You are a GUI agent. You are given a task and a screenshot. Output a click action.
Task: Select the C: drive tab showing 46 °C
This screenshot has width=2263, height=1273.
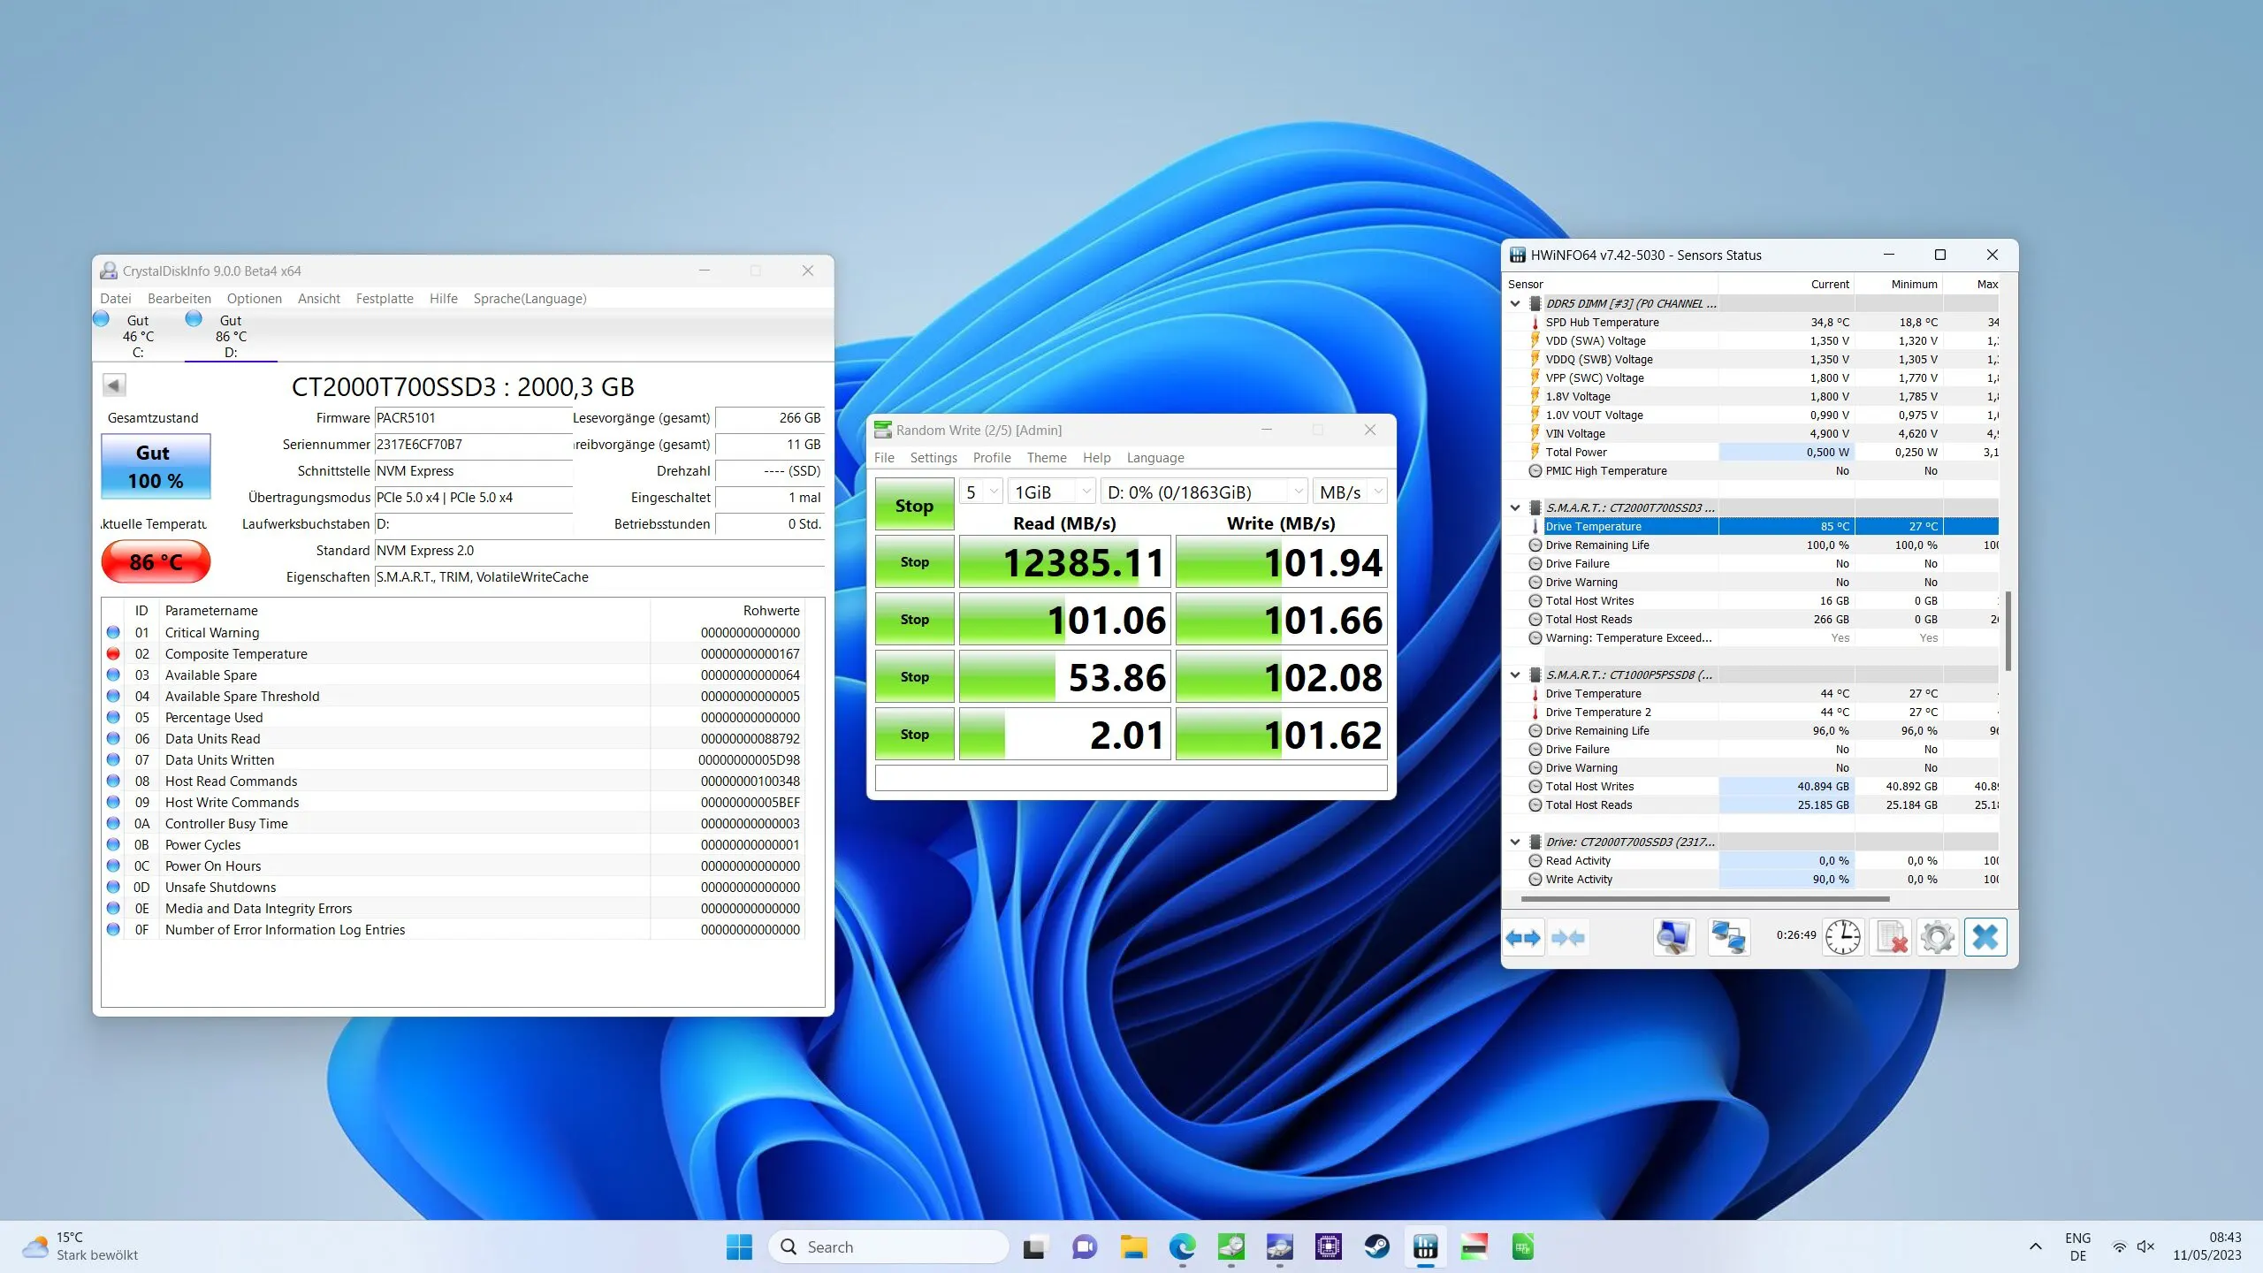tap(138, 336)
